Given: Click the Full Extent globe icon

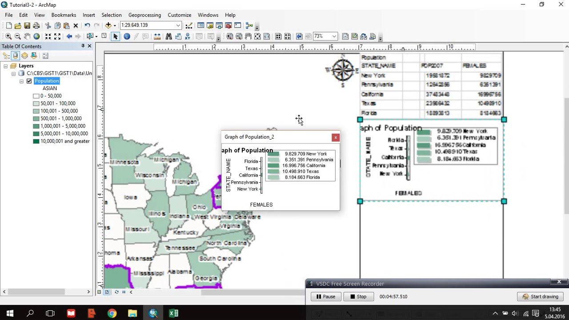Looking at the screenshot, I should coord(36,36).
